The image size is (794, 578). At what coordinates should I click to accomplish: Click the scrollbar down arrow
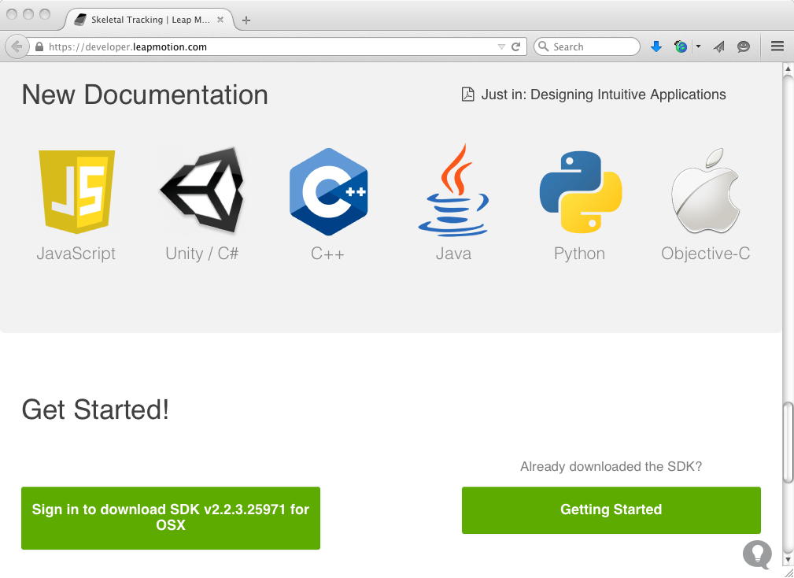click(788, 559)
